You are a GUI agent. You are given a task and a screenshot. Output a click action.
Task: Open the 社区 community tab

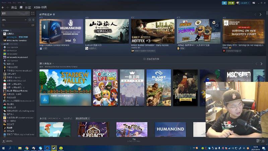pyautogui.click(x=28, y=7)
